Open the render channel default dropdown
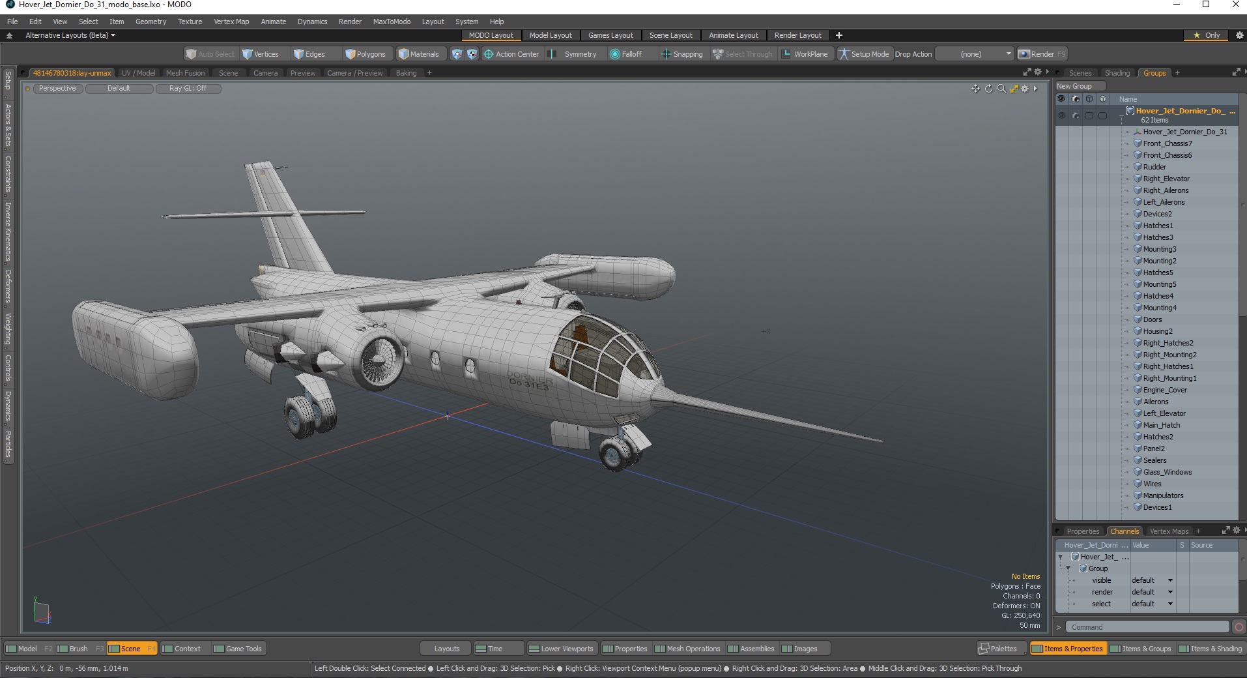The image size is (1247, 678). [x=1152, y=592]
